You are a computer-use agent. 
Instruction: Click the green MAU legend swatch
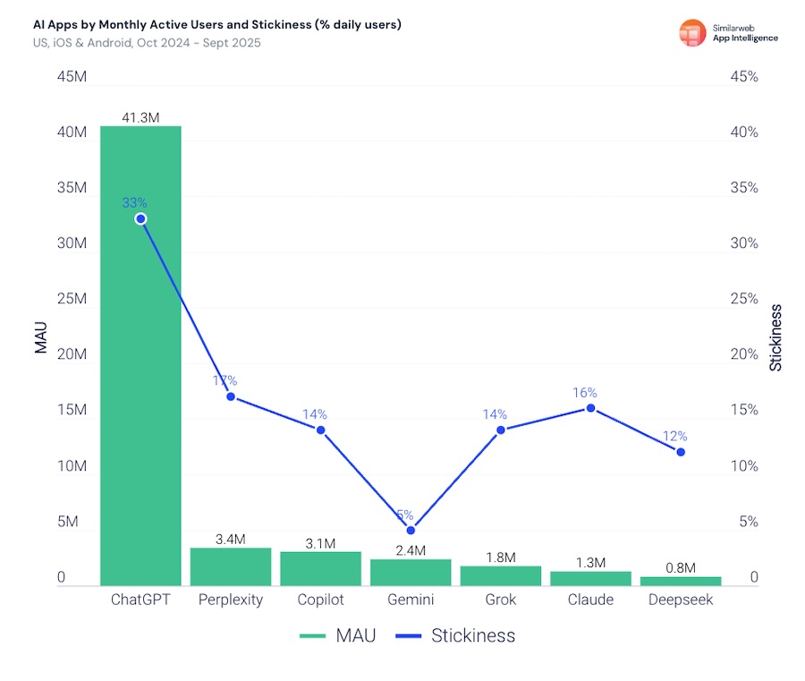(x=311, y=636)
